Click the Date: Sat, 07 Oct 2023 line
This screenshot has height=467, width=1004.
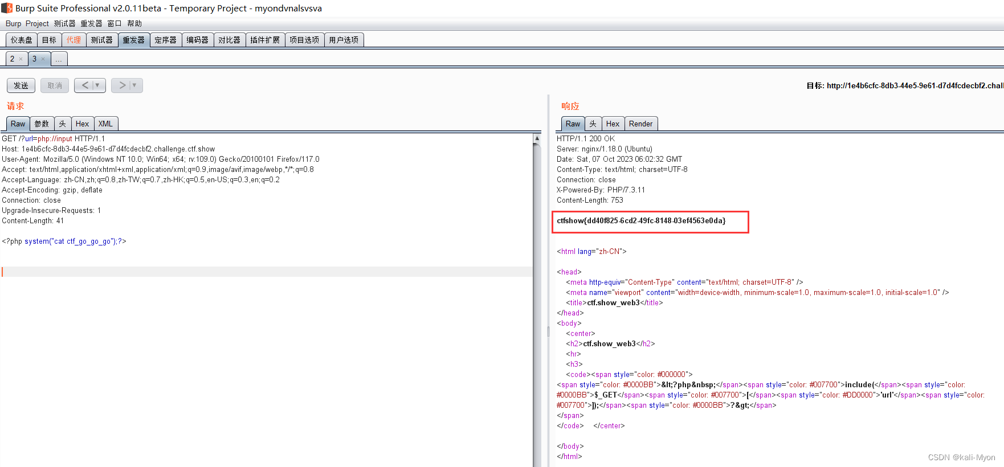619,159
